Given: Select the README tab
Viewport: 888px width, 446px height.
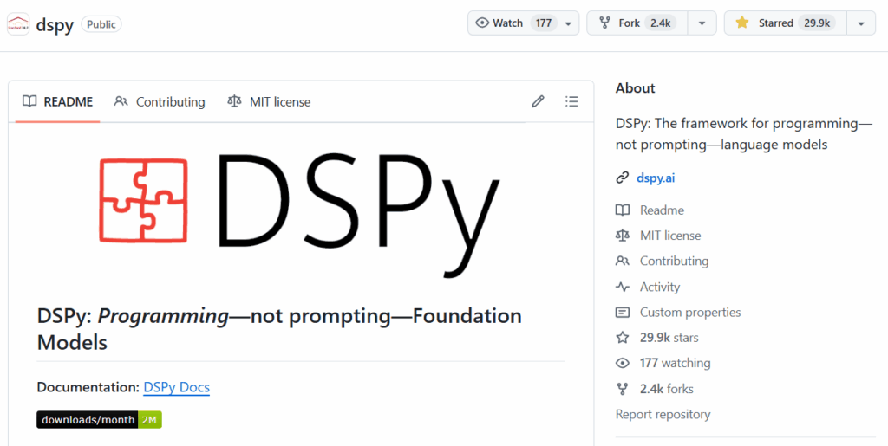Looking at the screenshot, I should point(57,101).
